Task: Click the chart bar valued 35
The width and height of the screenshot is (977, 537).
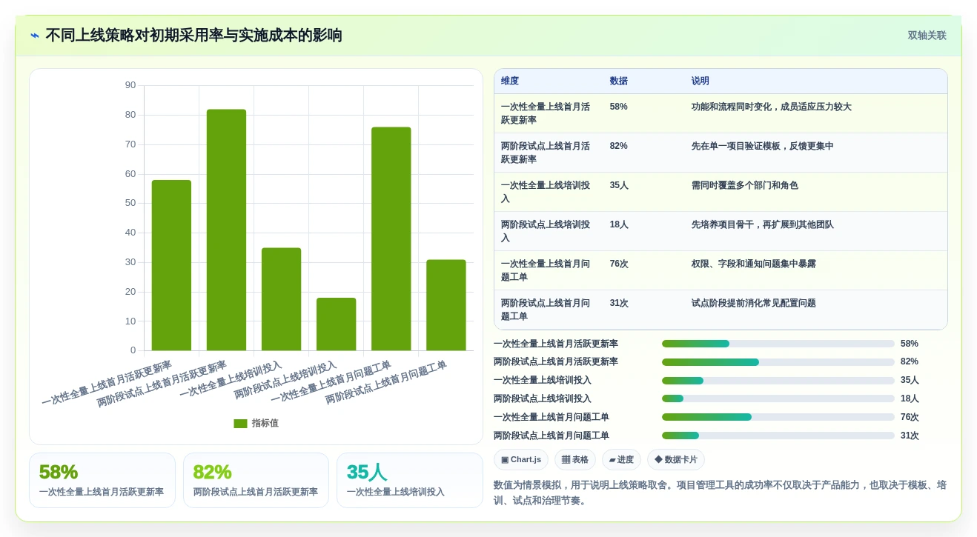Action: pyautogui.click(x=282, y=299)
